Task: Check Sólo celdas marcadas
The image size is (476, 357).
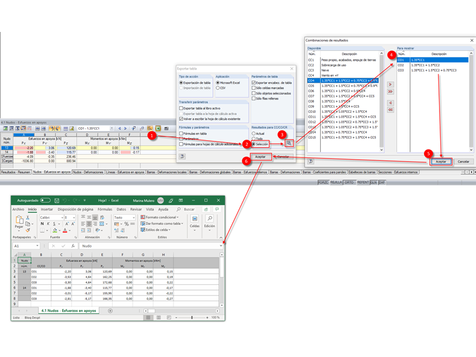Action: coord(254,88)
